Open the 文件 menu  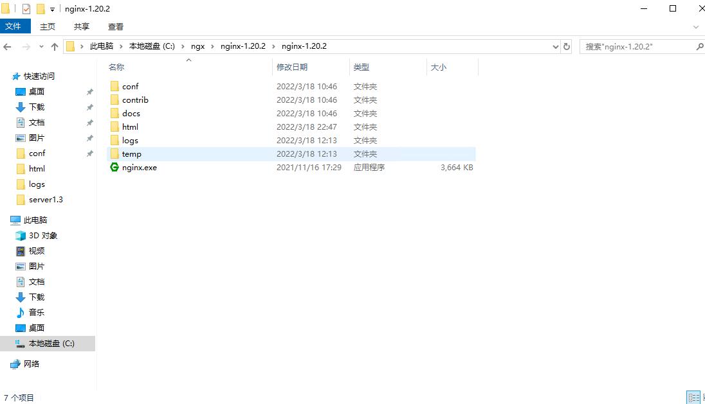[15, 26]
